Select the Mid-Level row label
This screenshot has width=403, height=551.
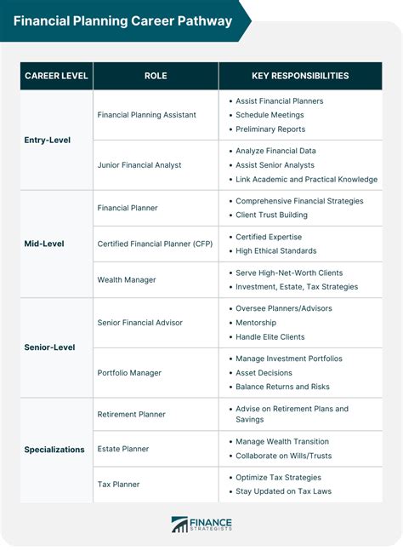click(x=44, y=244)
